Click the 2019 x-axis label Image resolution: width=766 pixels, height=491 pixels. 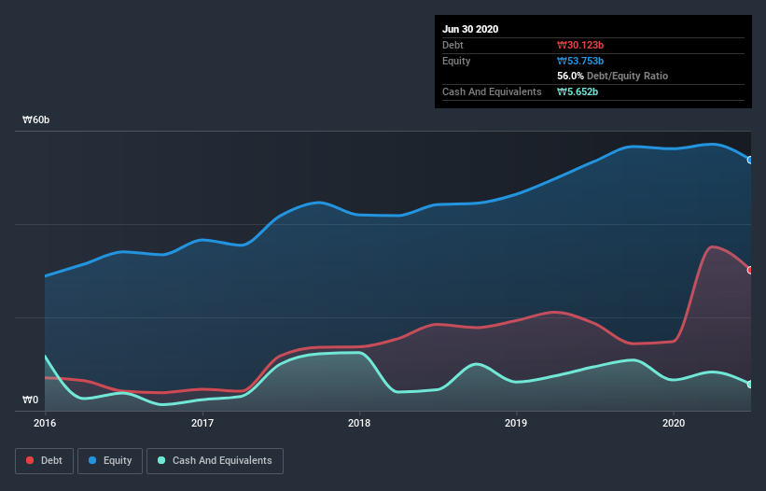516,423
